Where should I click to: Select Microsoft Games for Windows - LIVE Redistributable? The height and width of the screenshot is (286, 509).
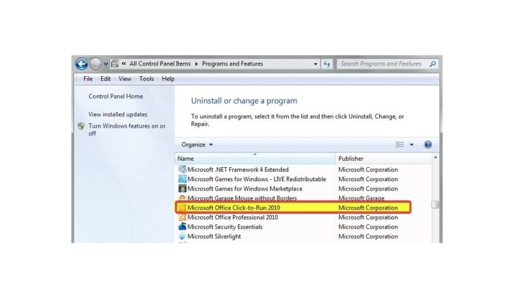tap(256, 179)
